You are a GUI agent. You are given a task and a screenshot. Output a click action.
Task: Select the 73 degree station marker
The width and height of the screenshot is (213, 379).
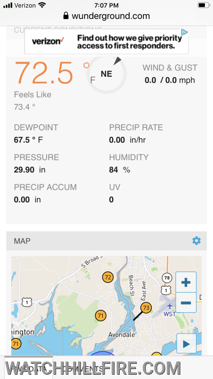pos(146,307)
